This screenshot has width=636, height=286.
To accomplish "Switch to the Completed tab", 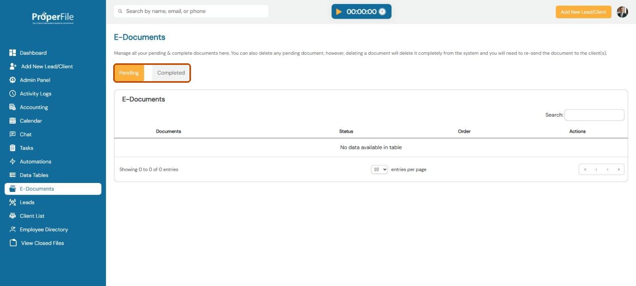I will tap(171, 73).
